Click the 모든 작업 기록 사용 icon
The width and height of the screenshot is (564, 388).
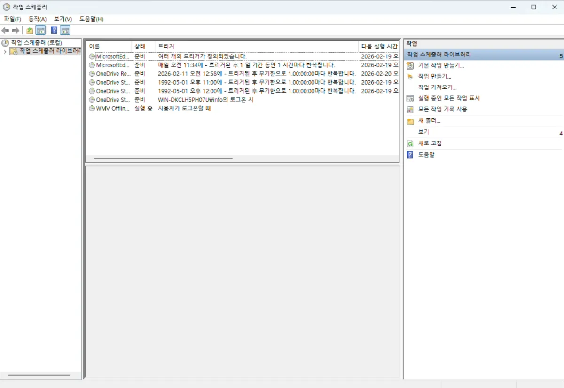[410, 109]
